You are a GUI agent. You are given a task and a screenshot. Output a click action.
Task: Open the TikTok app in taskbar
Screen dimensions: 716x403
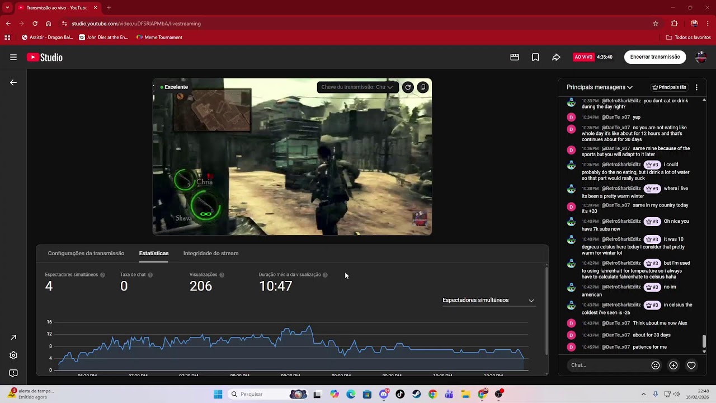coord(400,394)
